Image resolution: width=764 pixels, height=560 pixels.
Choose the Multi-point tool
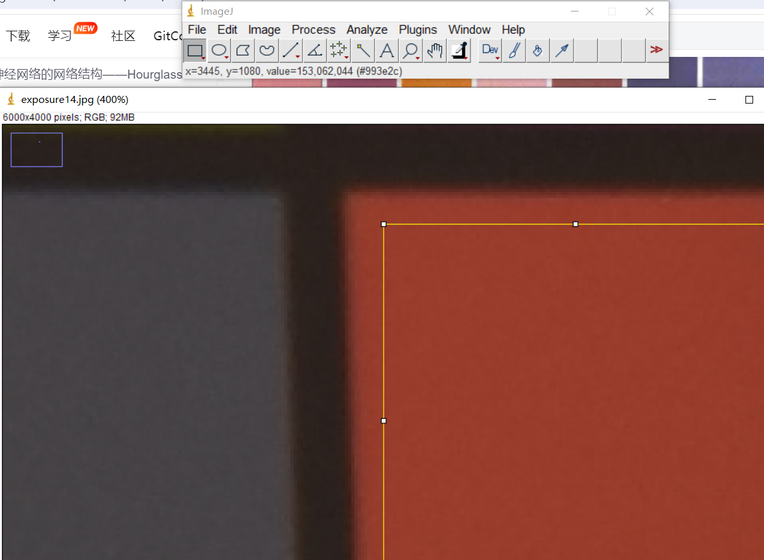pyautogui.click(x=338, y=51)
